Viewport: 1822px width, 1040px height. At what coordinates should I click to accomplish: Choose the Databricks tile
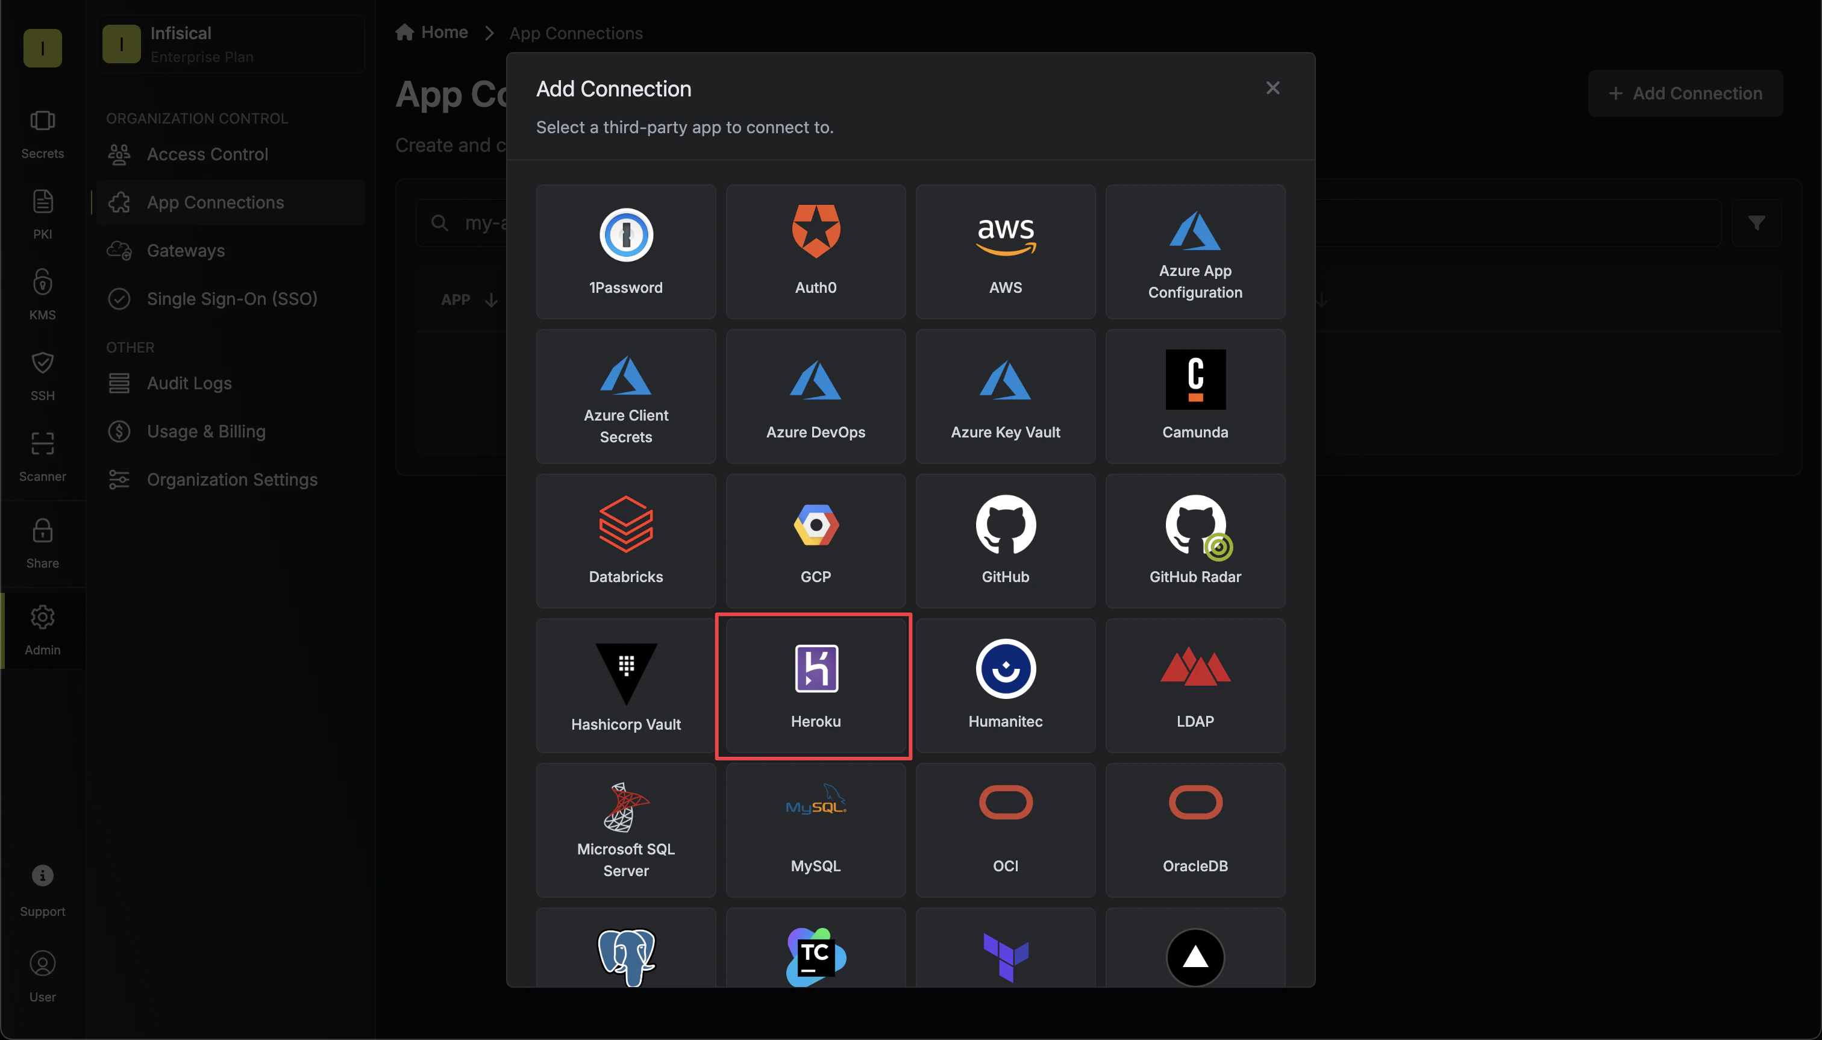625,540
